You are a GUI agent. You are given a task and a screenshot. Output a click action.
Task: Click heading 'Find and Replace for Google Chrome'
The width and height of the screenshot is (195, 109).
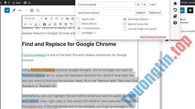pyautogui.click(x=69, y=44)
